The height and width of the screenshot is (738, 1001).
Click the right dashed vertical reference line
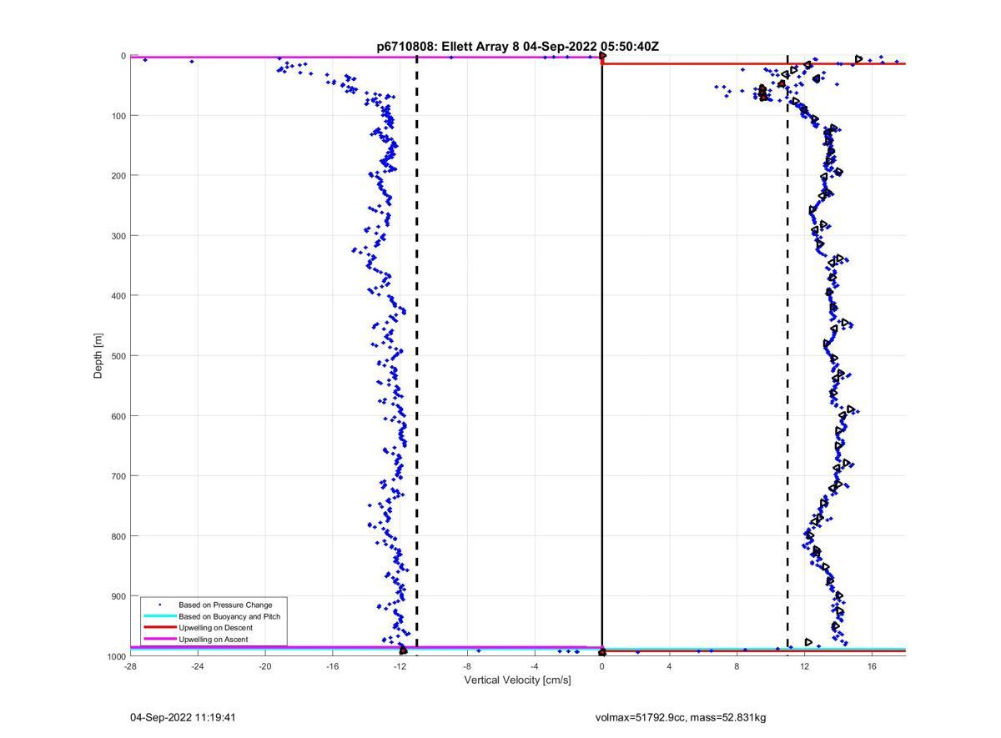(x=787, y=356)
